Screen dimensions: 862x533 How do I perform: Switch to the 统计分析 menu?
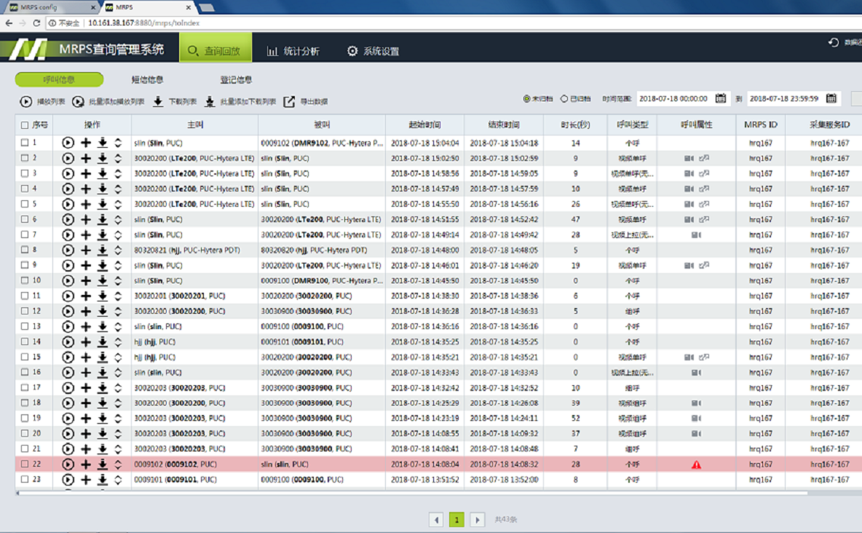pos(293,51)
